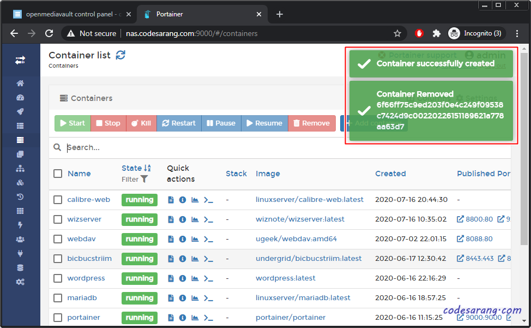Check the webdav container checkbox
Screen dimensions: 531x328
pos(58,239)
